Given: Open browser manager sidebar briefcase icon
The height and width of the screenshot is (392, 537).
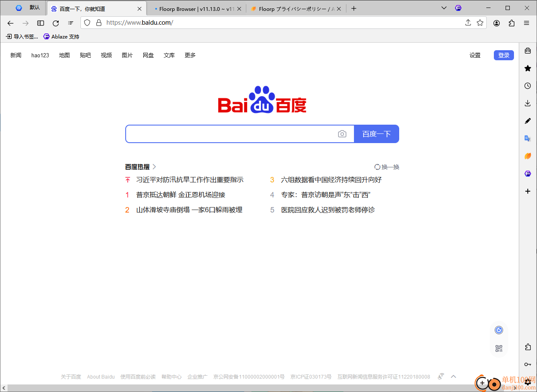Looking at the screenshot, I should tap(528, 51).
